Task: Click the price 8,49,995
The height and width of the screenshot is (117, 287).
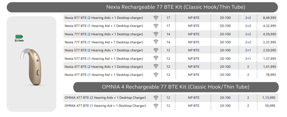Action: click(269, 18)
